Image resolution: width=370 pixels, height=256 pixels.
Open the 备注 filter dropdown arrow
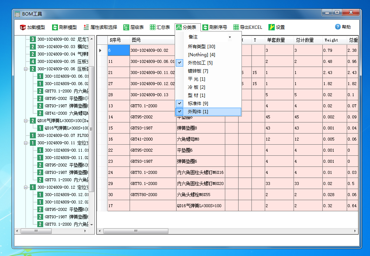[x=230, y=37]
